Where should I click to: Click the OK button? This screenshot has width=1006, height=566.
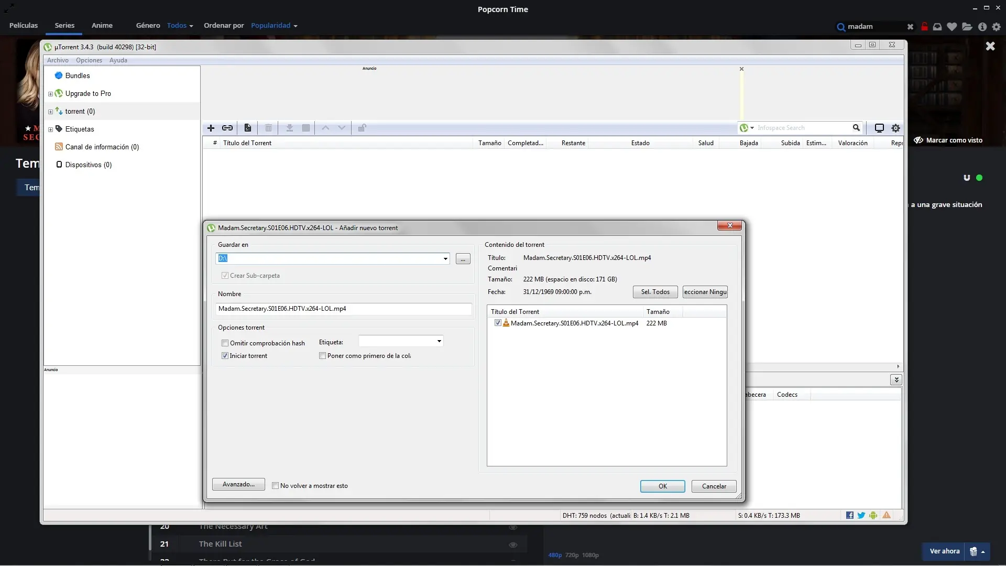(662, 486)
